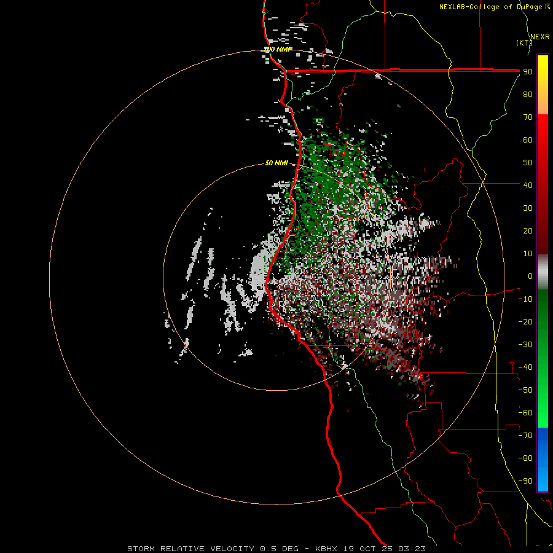Click the 10 value on the velocity scale

pos(528,254)
